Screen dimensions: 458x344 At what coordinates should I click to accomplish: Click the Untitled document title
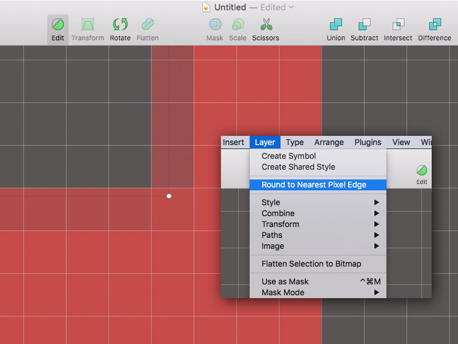[x=230, y=7]
